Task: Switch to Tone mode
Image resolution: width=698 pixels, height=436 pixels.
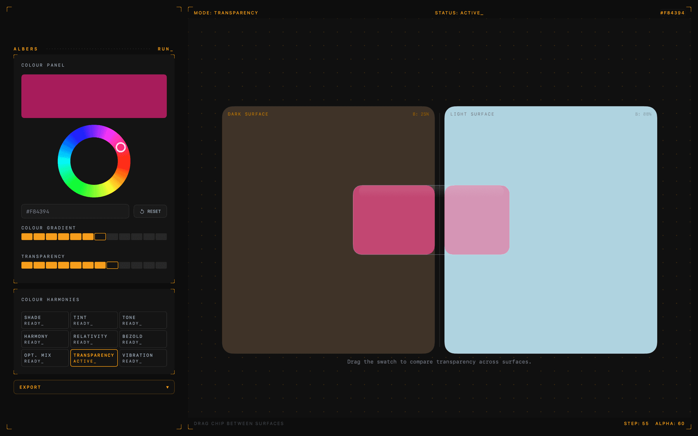Action: pos(143,320)
